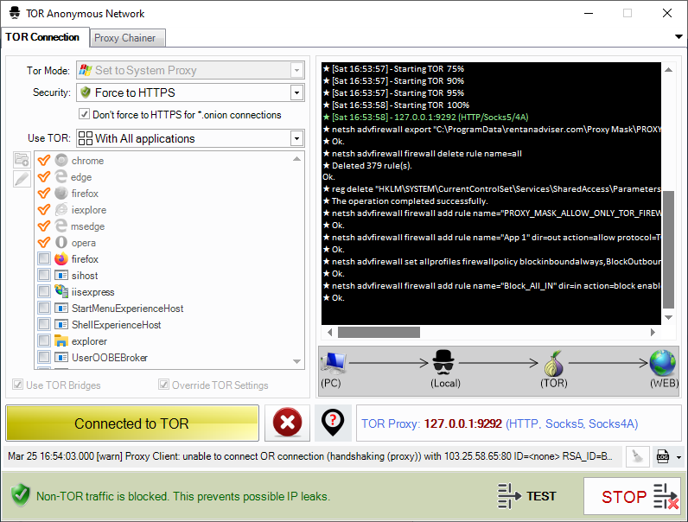
Task: Click the green 127.0.0.1:9292 log line
Action: (425, 118)
